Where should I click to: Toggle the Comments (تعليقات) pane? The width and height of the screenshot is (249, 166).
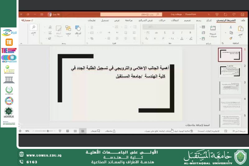95,131
